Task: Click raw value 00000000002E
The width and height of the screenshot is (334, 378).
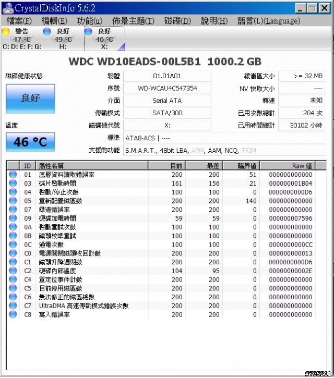Action: 291,271
